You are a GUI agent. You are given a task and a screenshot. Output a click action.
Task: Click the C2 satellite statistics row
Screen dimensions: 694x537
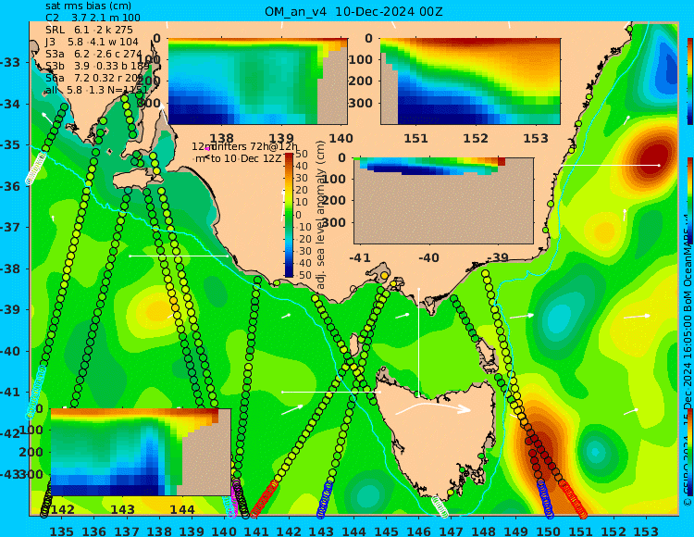93,18
